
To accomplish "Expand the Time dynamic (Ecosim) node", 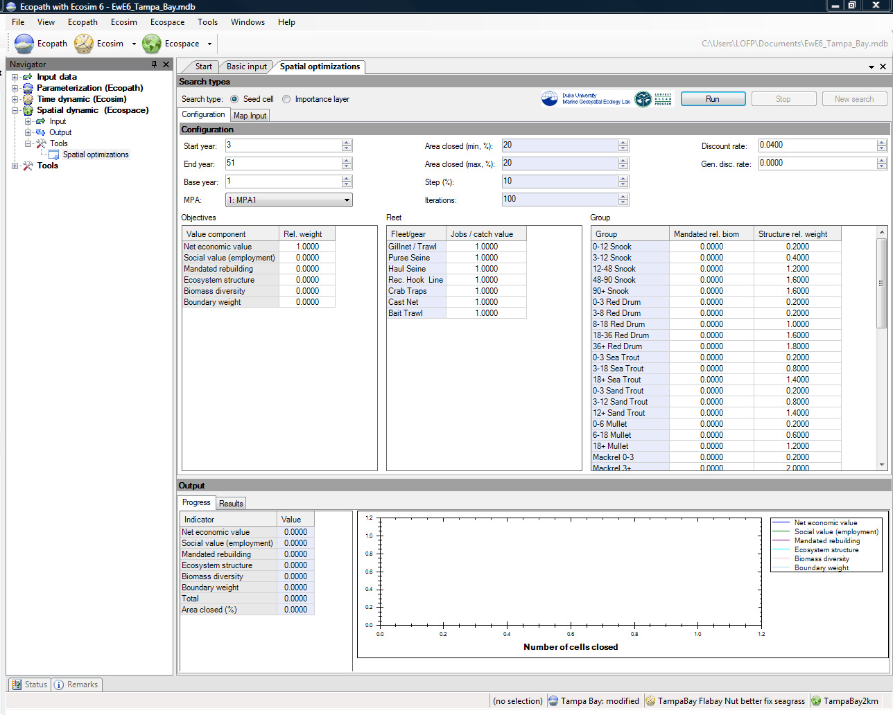I will [15, 99].
